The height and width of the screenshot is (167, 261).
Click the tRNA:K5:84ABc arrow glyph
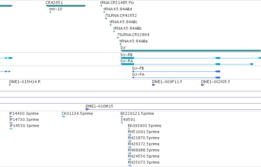(x=110, y=25)
